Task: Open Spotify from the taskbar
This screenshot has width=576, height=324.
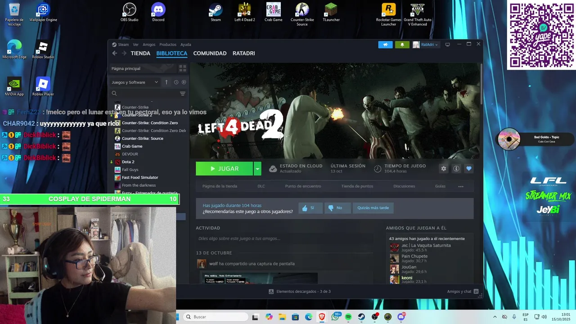Action: click(348, 317)
